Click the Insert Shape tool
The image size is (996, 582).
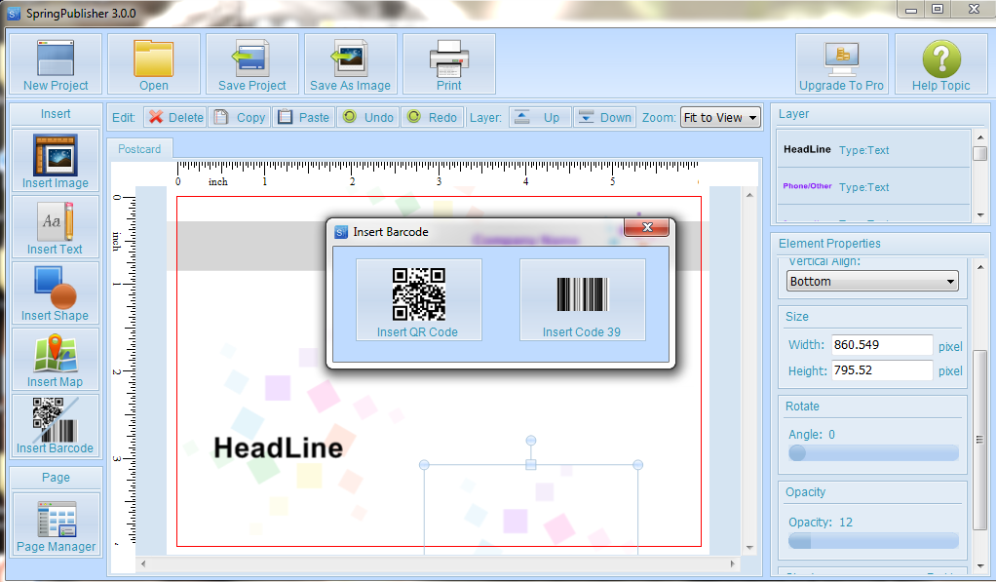pyautogui.click(x=56, y=293)
